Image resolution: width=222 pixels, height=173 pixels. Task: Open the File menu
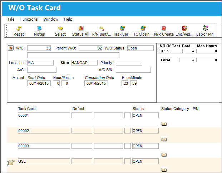11,19
